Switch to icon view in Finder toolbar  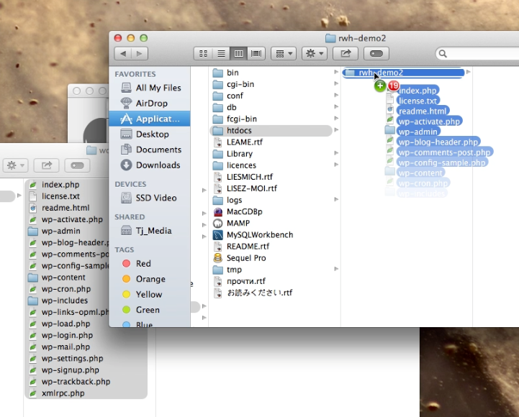tap(203, 53)
